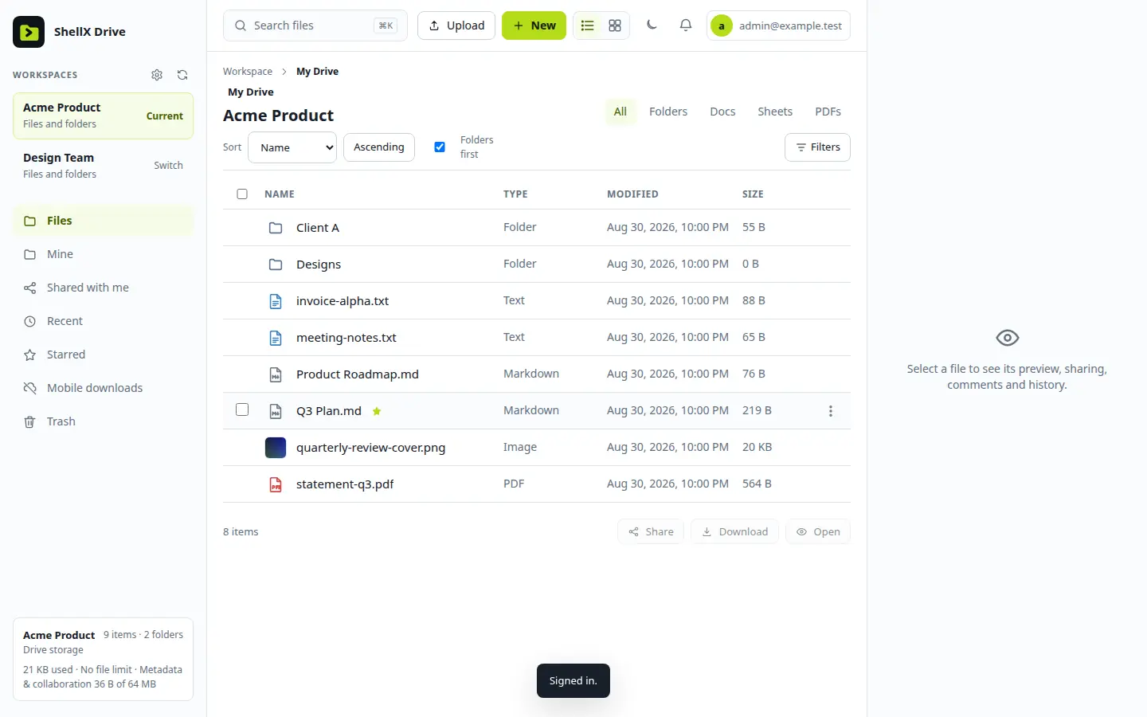Click the Open button below the list
Image resolution: width=1147 pixels, height=717 pixels.
(818, 531)
